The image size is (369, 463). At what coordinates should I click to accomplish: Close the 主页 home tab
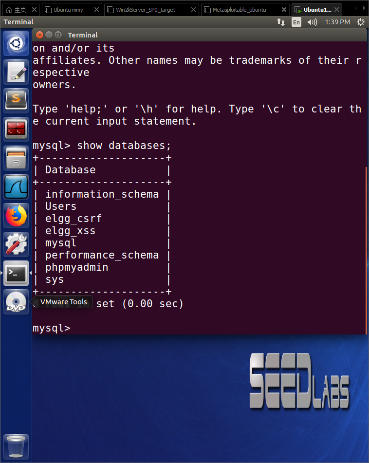click(x=34, y=10)
